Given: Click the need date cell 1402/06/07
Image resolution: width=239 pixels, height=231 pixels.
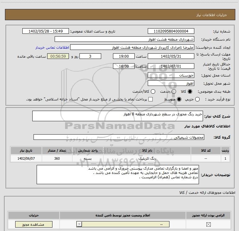Looking at the screenshot, I should click(x=26, y=158).
